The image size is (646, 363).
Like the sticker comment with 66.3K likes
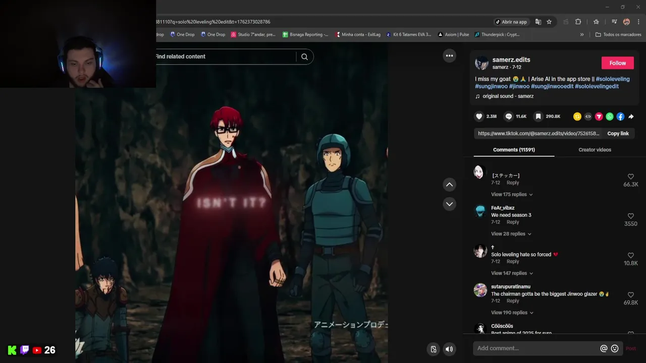click(630, 176)
